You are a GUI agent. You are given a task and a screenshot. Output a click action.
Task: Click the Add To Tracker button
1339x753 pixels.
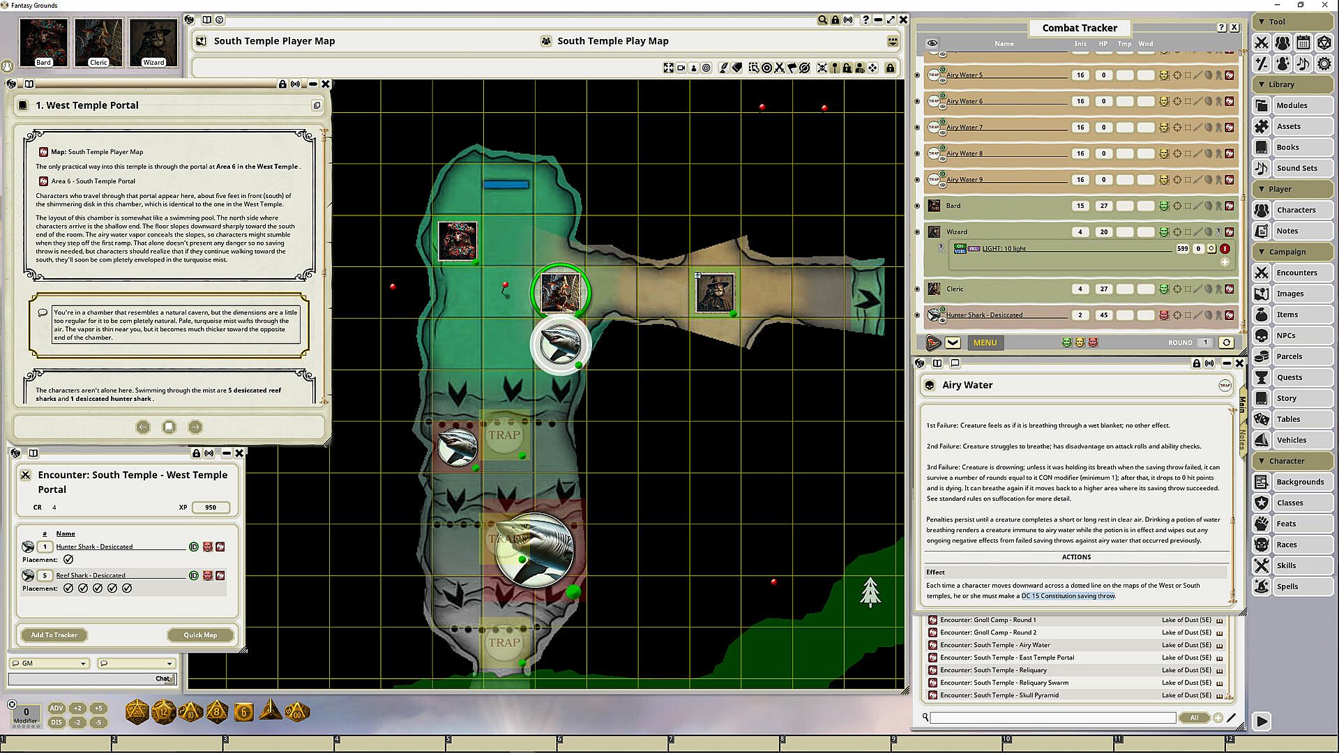pos(54,635)
